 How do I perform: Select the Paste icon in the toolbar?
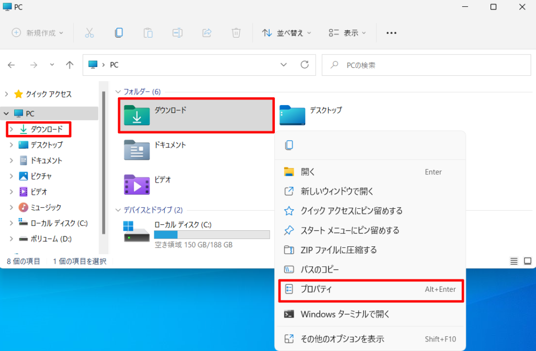(148, 32)
